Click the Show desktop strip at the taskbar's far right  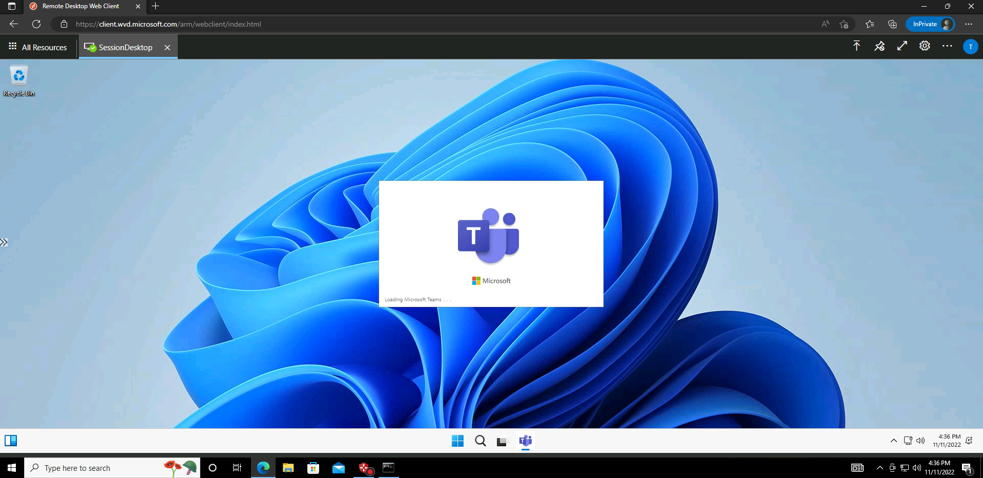point(981,468)
